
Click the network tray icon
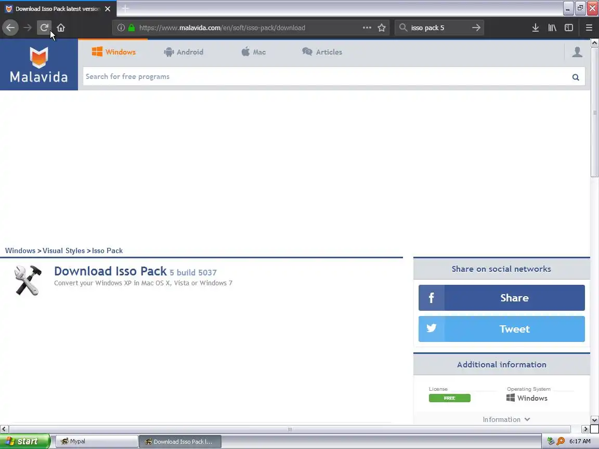pyautogui.click(x=551, y=441)
